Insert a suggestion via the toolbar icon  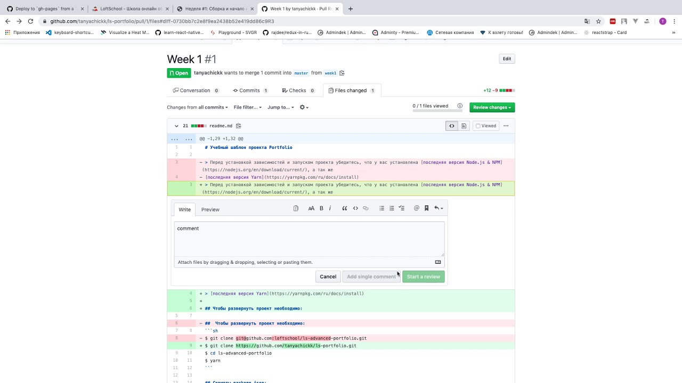point(296,209)
